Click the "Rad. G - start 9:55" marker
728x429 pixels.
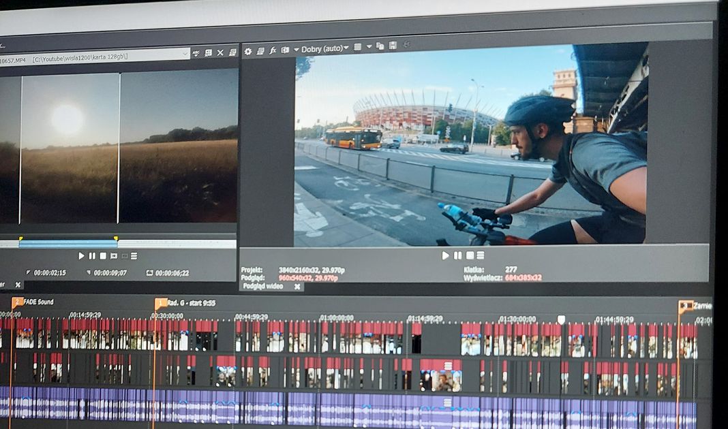(160, 303)
